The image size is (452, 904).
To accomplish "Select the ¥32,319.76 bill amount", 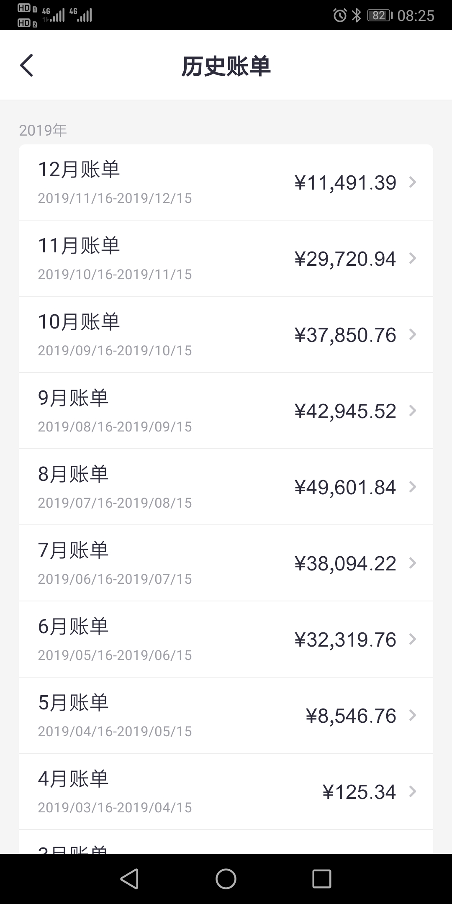I will [x=345, y=639].
